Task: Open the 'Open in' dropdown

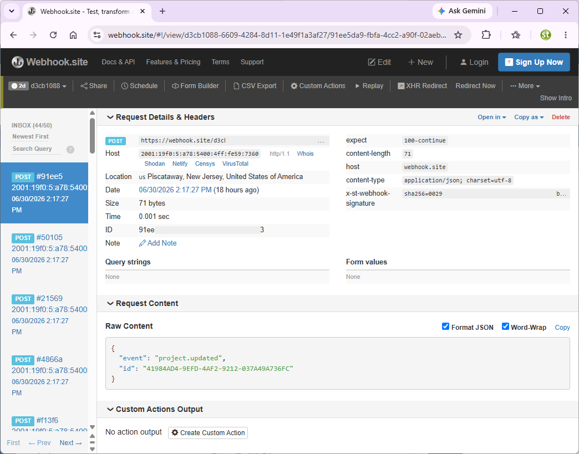Action: (491, 117)
